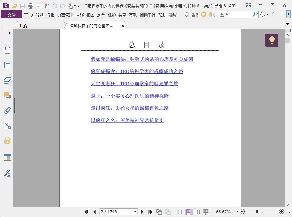Open the digital signatures panel
This screenshot has width=292, height=217.
point(7,125)
